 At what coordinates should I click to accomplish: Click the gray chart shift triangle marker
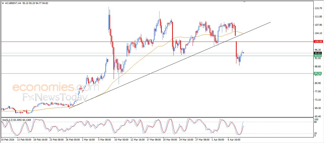(244, 2)
